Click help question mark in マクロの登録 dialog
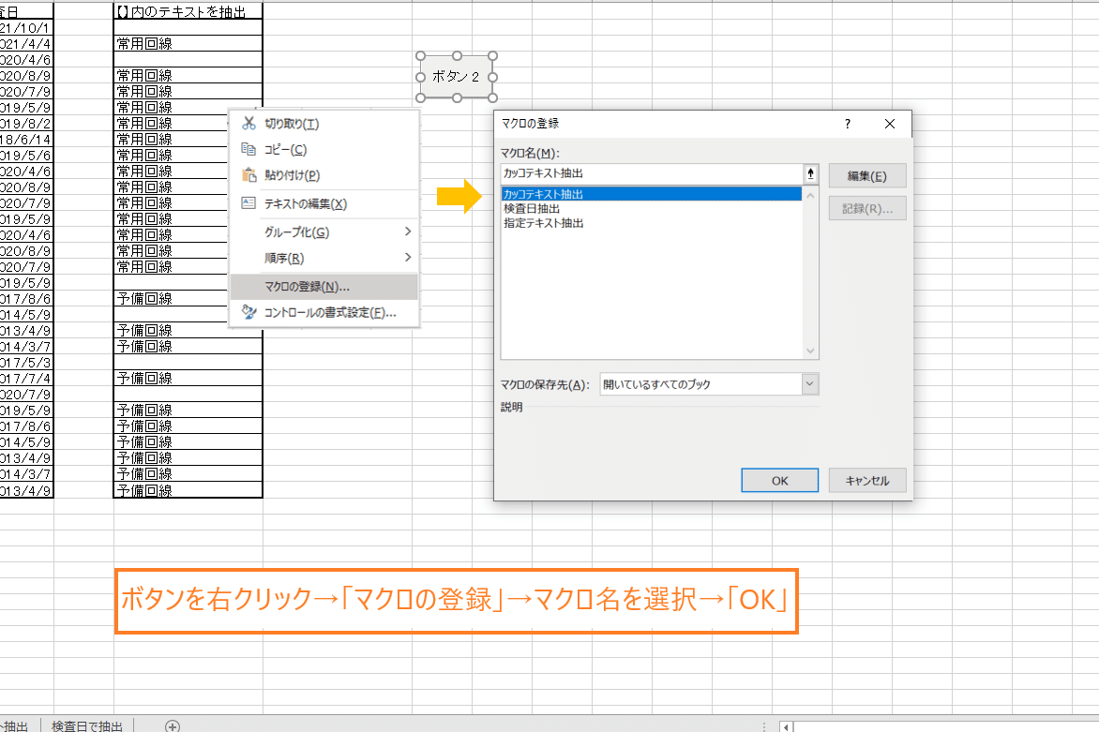This screenshot has width=1099, height=732. click(x=848, y=124)
